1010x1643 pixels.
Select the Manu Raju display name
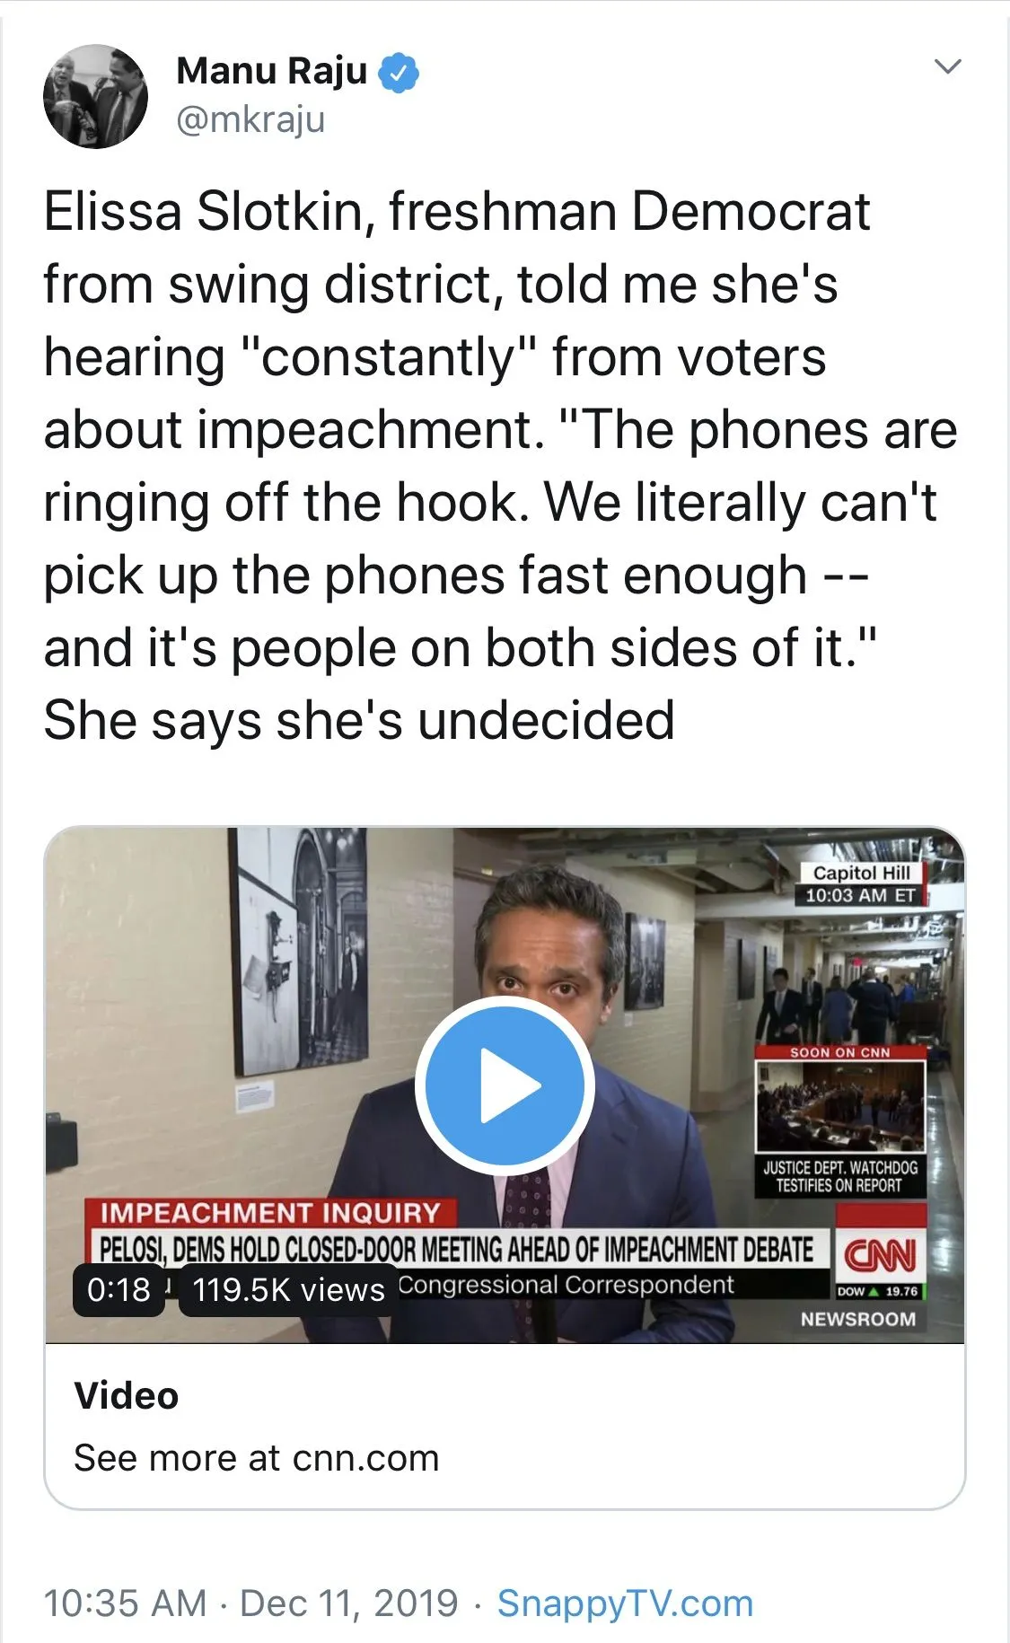click(272, 71)
